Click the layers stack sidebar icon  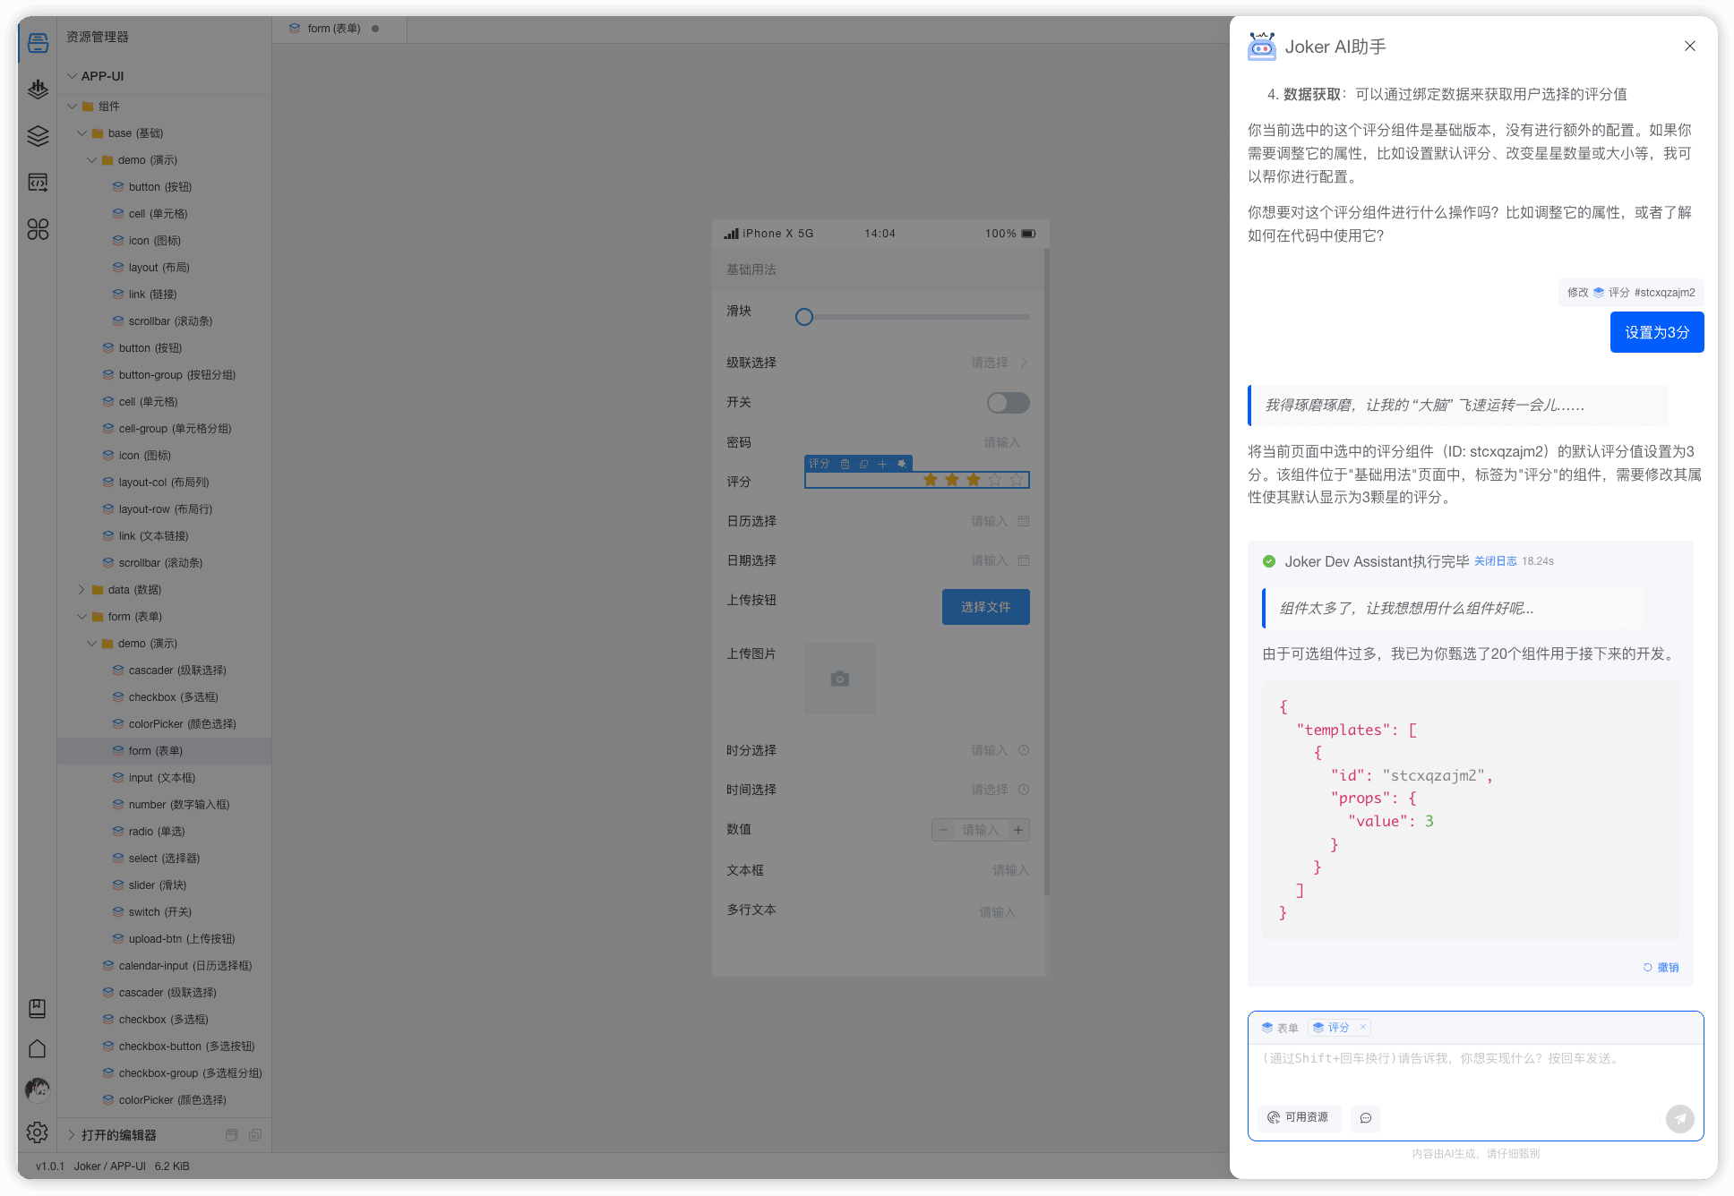pos(38,136)
